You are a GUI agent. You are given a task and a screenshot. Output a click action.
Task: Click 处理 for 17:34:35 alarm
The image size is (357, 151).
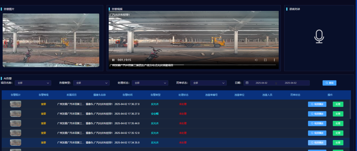[338, 143]
